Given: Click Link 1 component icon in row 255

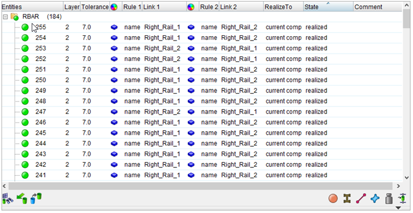Looking at the screenshot, I should 114,27.
